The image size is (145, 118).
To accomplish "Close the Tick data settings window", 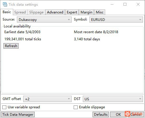I will point(138,4).
